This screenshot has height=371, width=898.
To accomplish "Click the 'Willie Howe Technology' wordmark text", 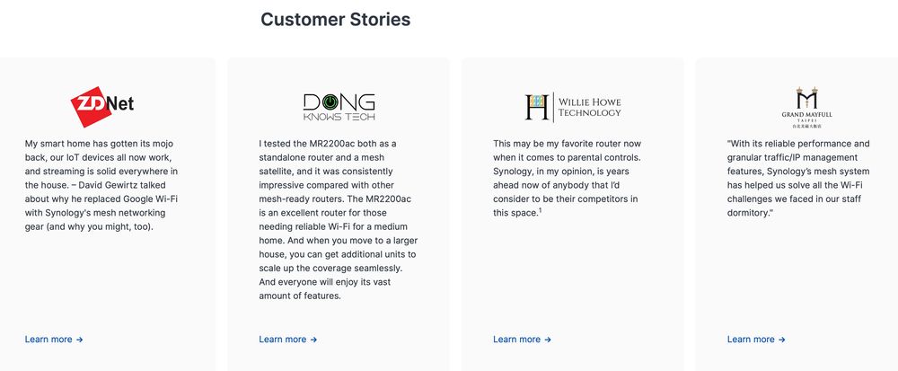I will 589,107.
